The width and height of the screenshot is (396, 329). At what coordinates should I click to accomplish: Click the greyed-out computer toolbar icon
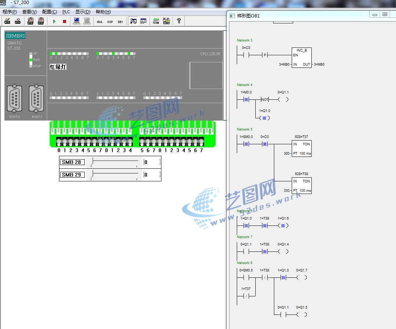[87, 21]
